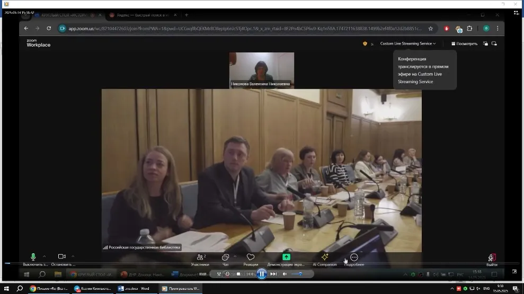Click the Zoom Workplace logo
The height and width of the screenshot is (294, 524).
[x=39, y=43]
